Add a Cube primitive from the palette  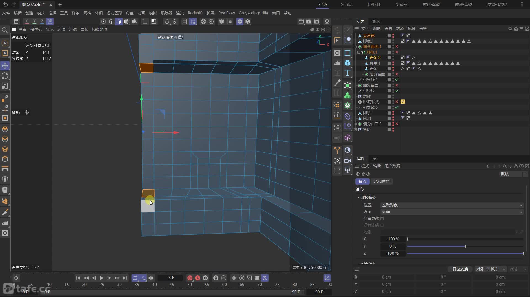pos(348,63)
